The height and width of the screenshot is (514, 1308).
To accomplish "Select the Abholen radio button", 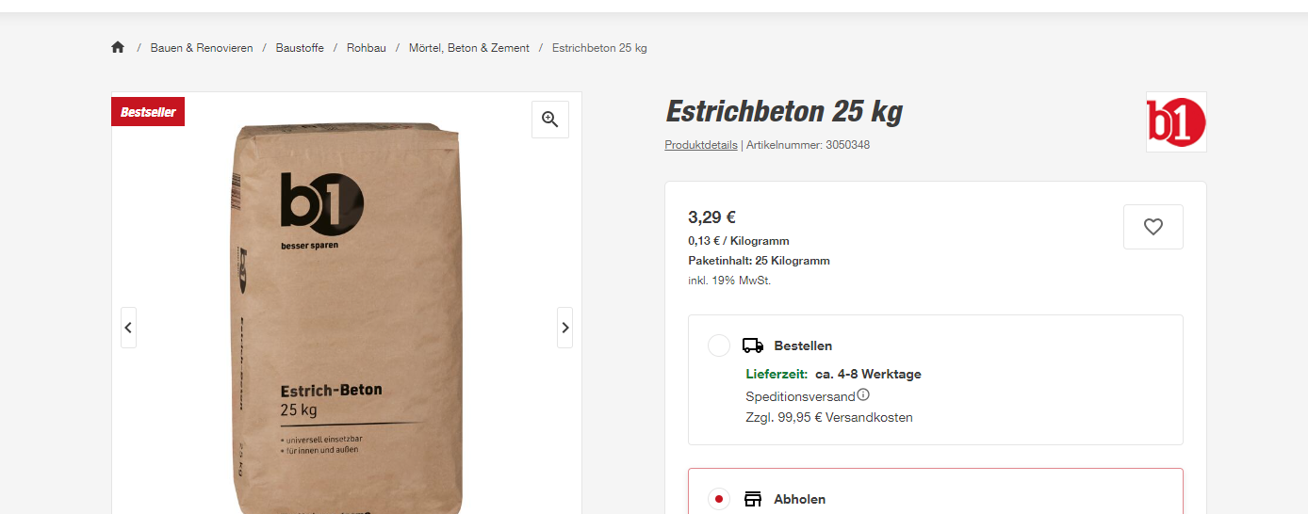I will pyautogui.click(x=719, y=499).
